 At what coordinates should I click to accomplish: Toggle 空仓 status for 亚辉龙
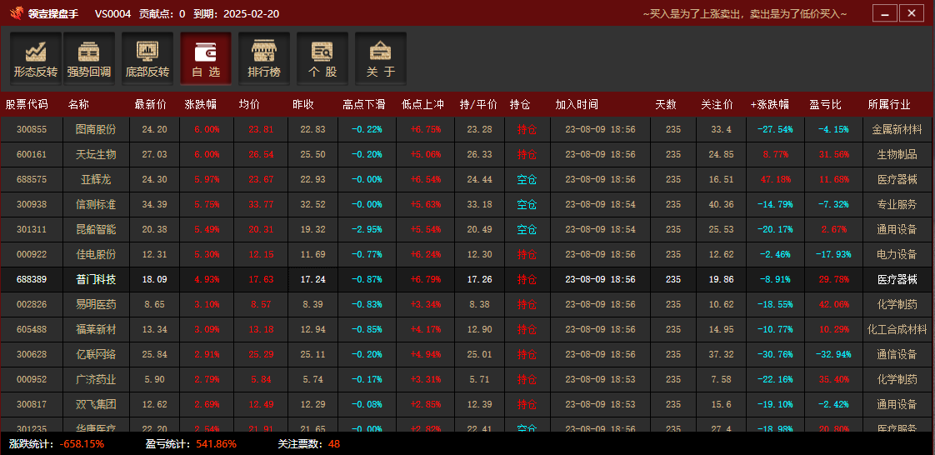(x=527, y=180)
